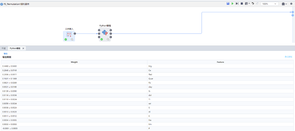Click the blue link at right of 输出数据
Viewport: 295px width, 131px height.
[x=288, y=57]
